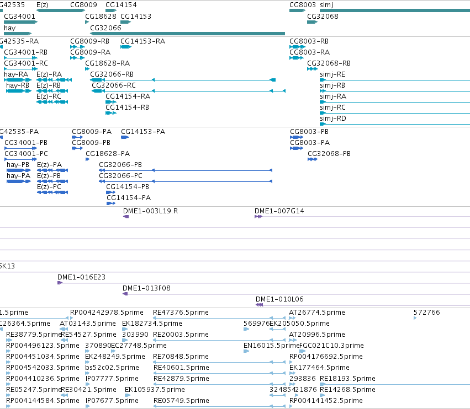Select BAC clone DME1-007G14

[279, 211]
